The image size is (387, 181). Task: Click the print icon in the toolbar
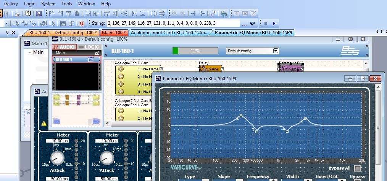point(18,13)
